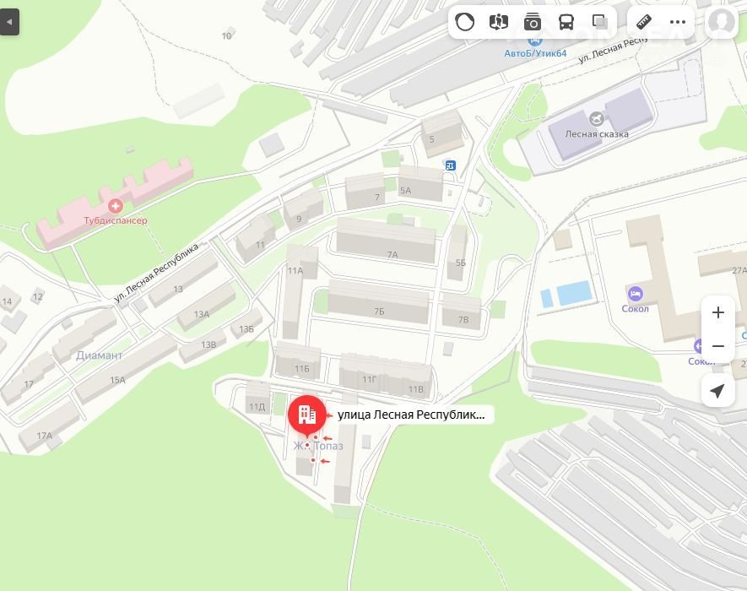The width and height of the screenshot is (747, 591).
Task: Select the Тубдиспансер medical cross marker
Action: (x=116, y=206)
